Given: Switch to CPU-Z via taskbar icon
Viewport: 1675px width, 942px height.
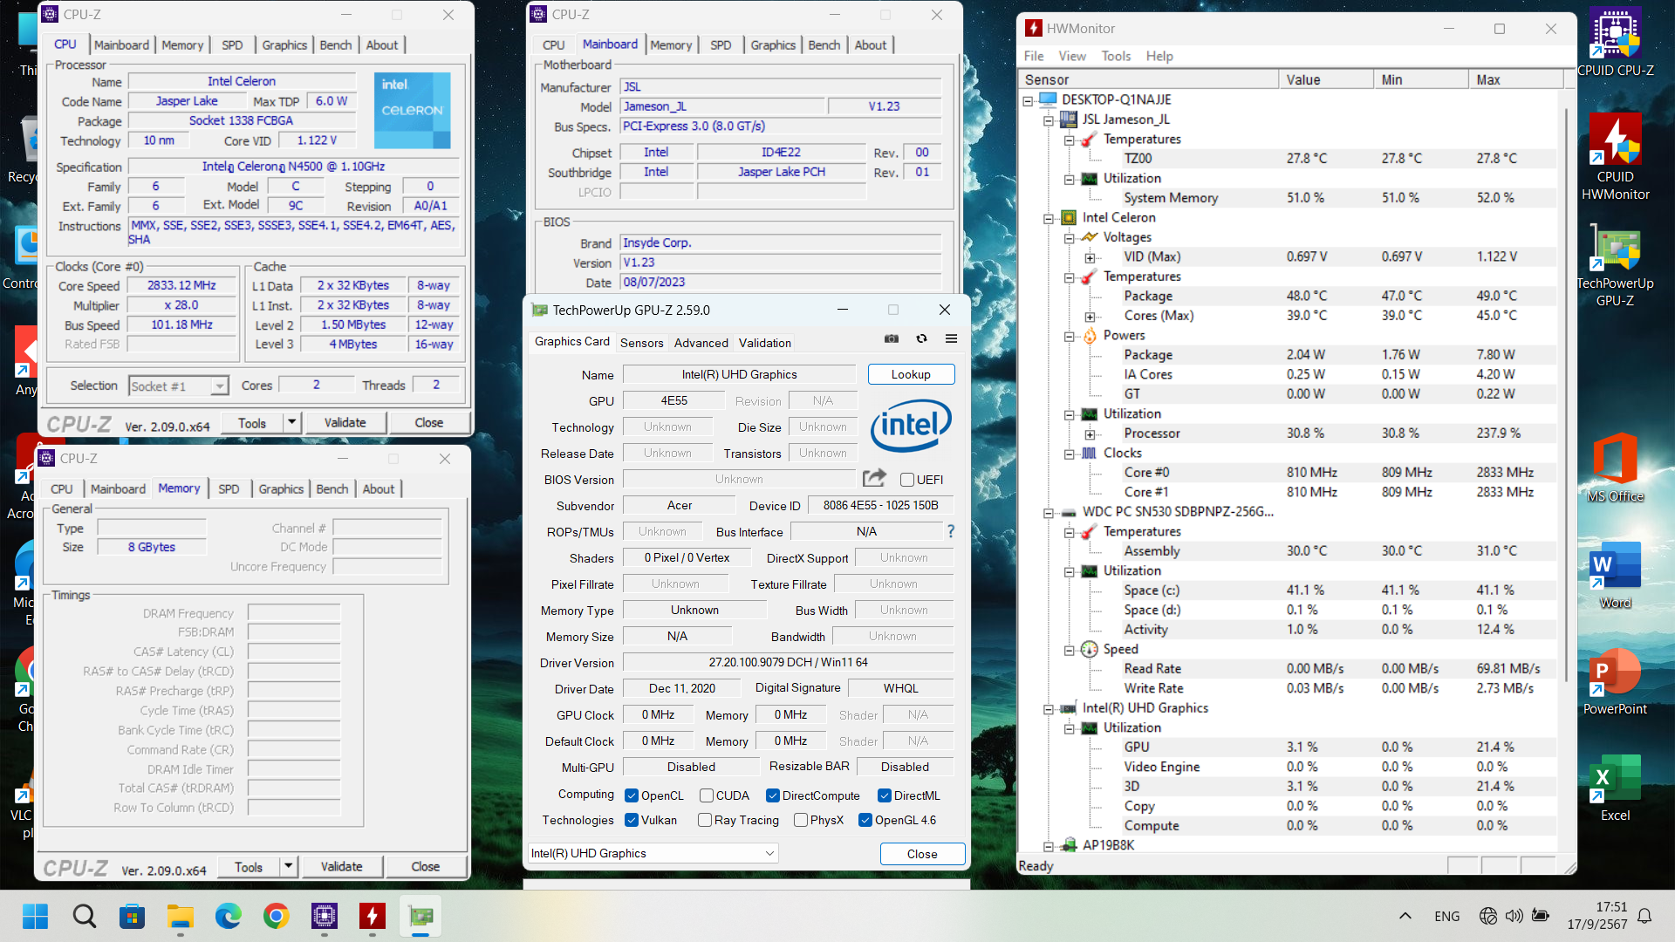Looking at the screenshot, I should [x=324, y=916].
